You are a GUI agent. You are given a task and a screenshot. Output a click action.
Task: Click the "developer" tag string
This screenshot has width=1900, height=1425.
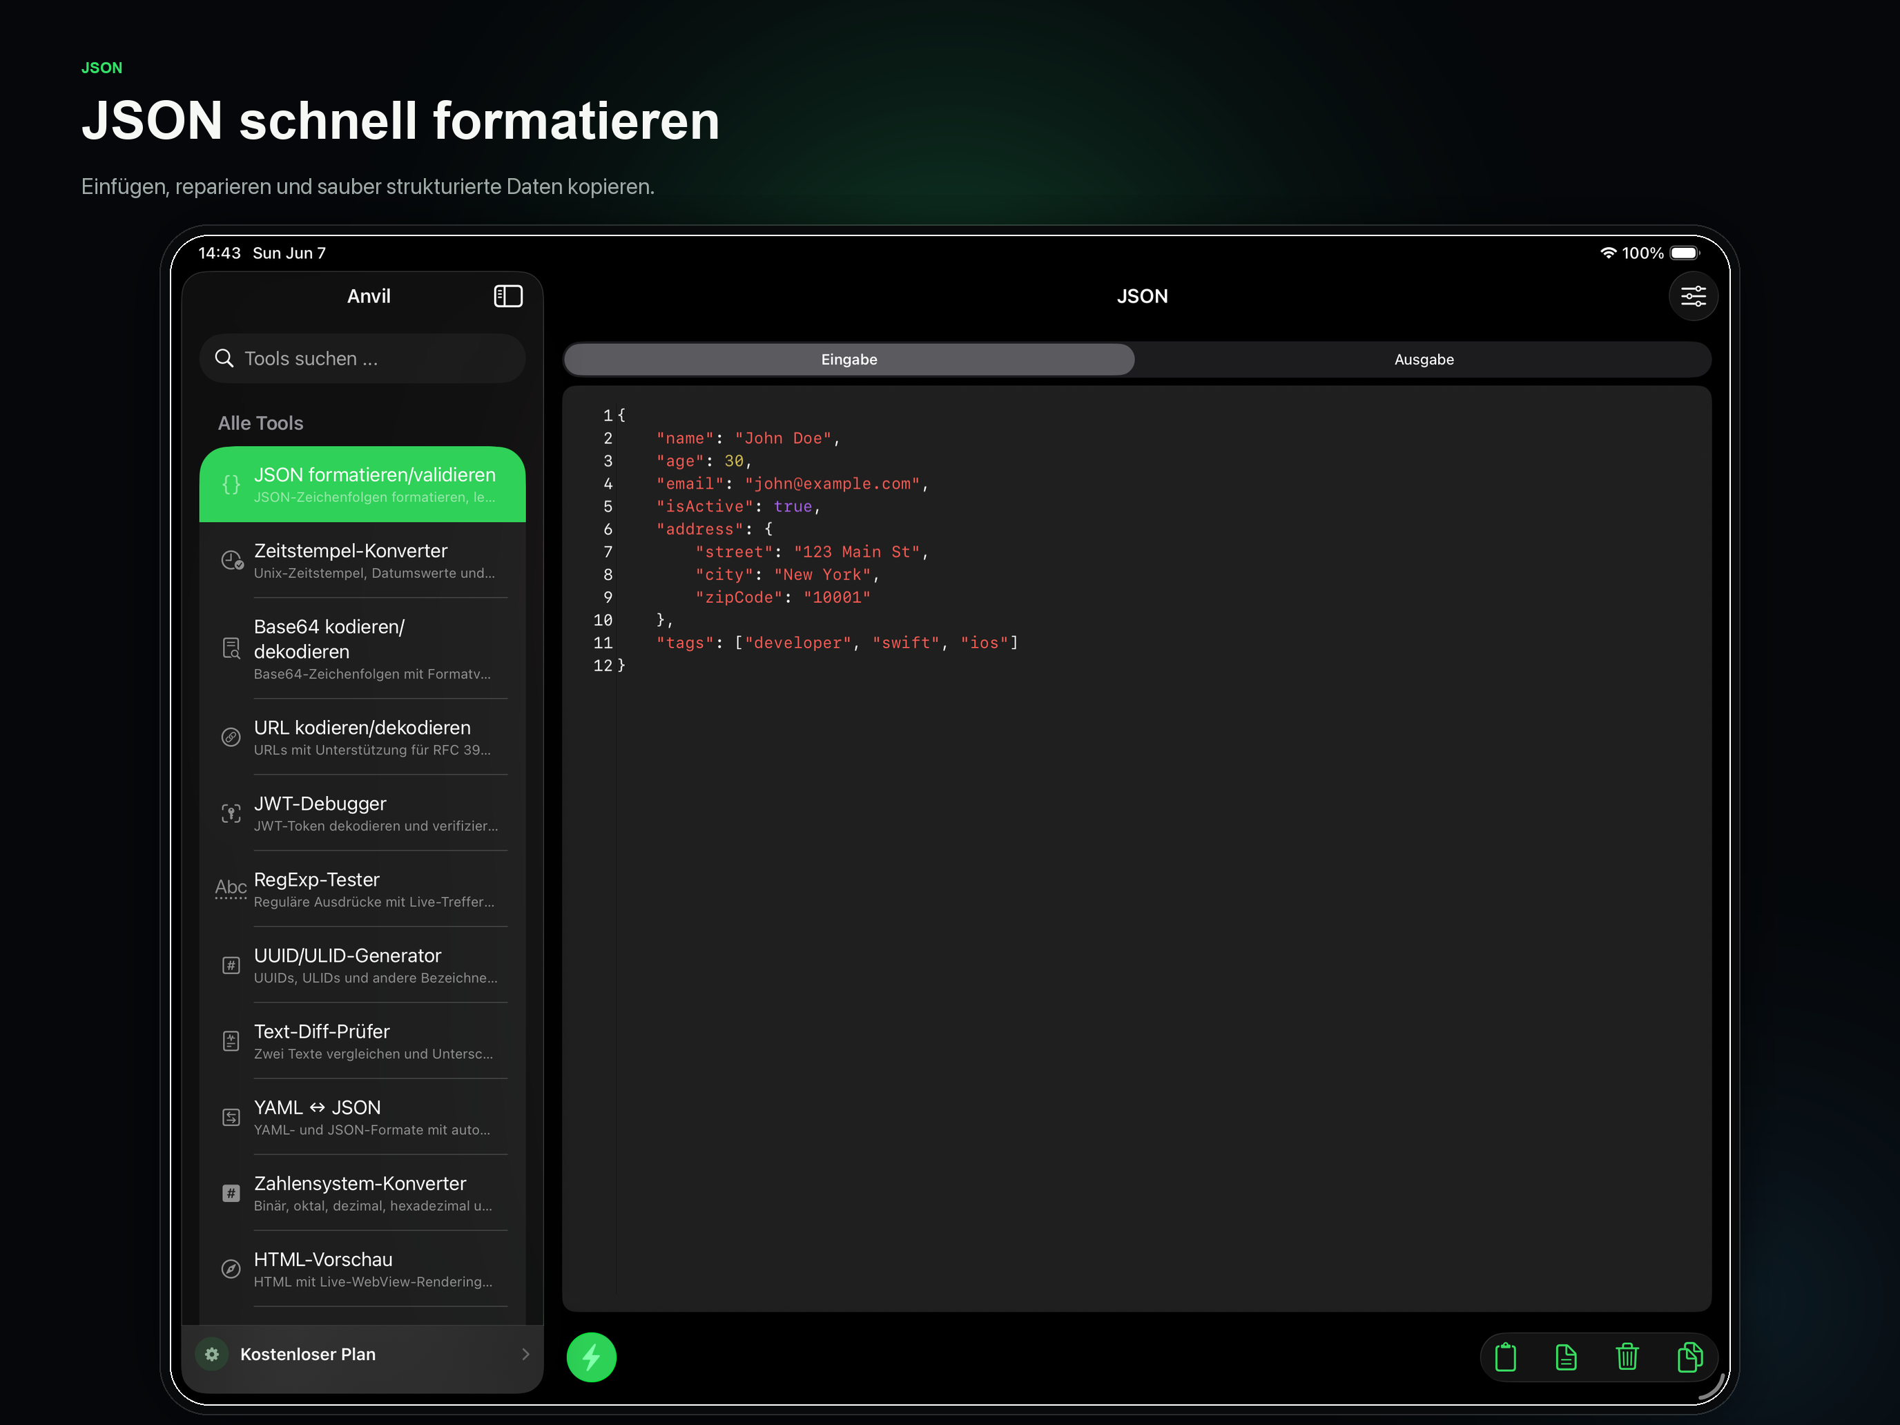[798, 643]
